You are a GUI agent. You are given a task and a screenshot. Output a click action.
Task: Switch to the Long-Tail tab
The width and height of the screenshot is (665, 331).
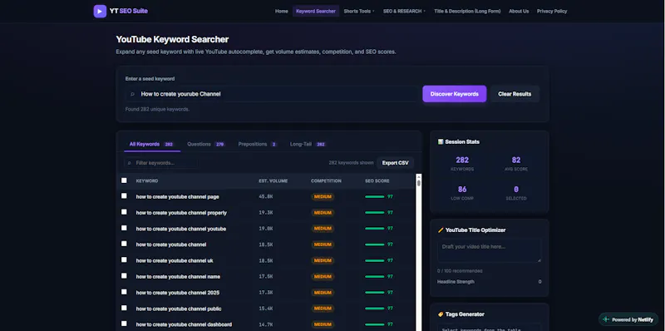tap(308, 144)
